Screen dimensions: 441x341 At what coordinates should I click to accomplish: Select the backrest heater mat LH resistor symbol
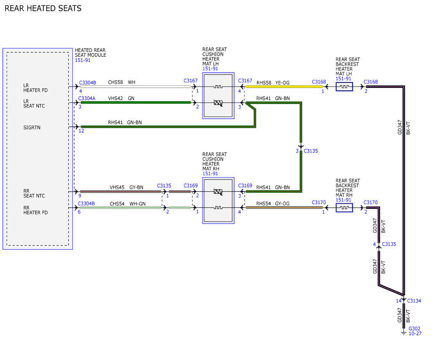click(x=344, y=87)
